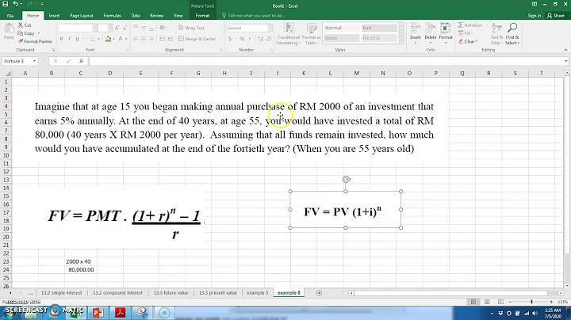Add a new sheet with plus button
571x320 pixels.
coord(319,293)
